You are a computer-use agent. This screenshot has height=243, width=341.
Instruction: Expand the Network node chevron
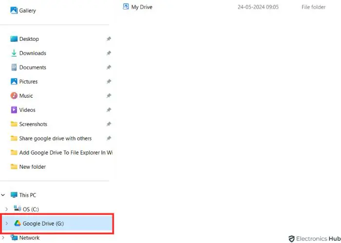(x=3, y=238)
